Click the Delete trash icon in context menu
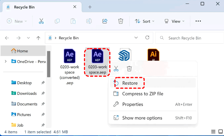The width and height of the screenshot is (224, 136). [x=129, y=69]
